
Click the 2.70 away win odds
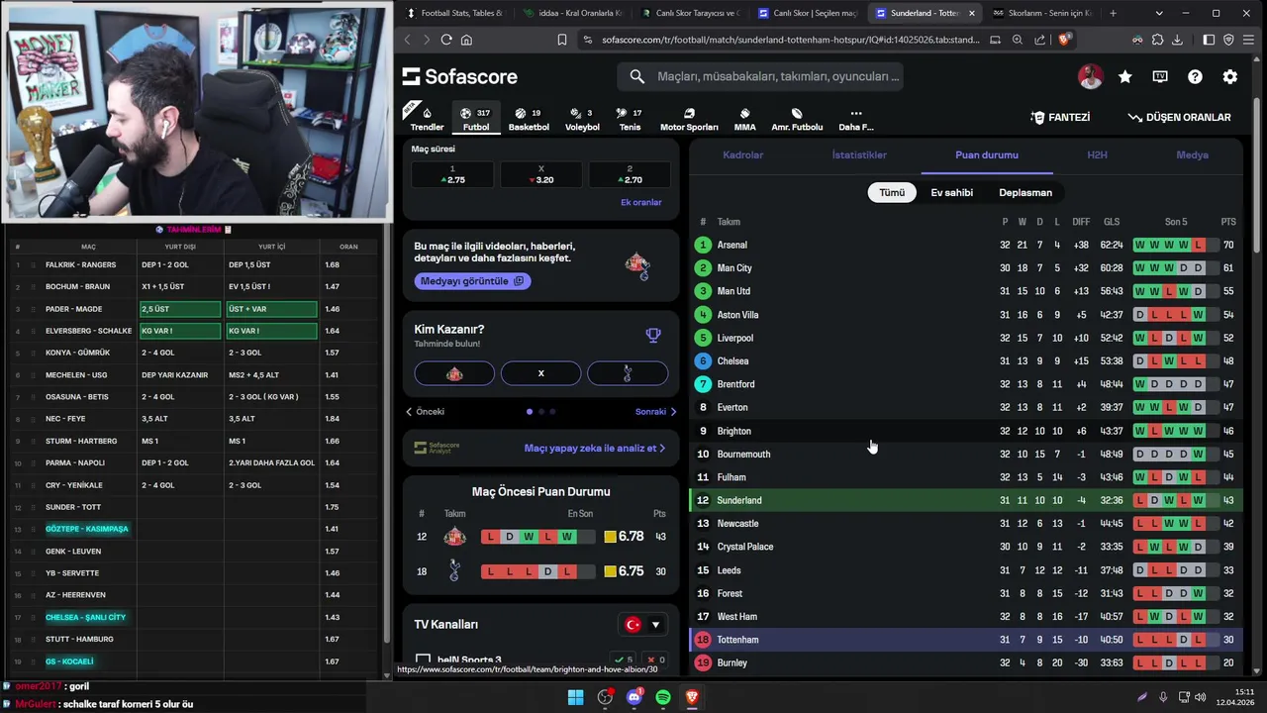pos(629,174)
